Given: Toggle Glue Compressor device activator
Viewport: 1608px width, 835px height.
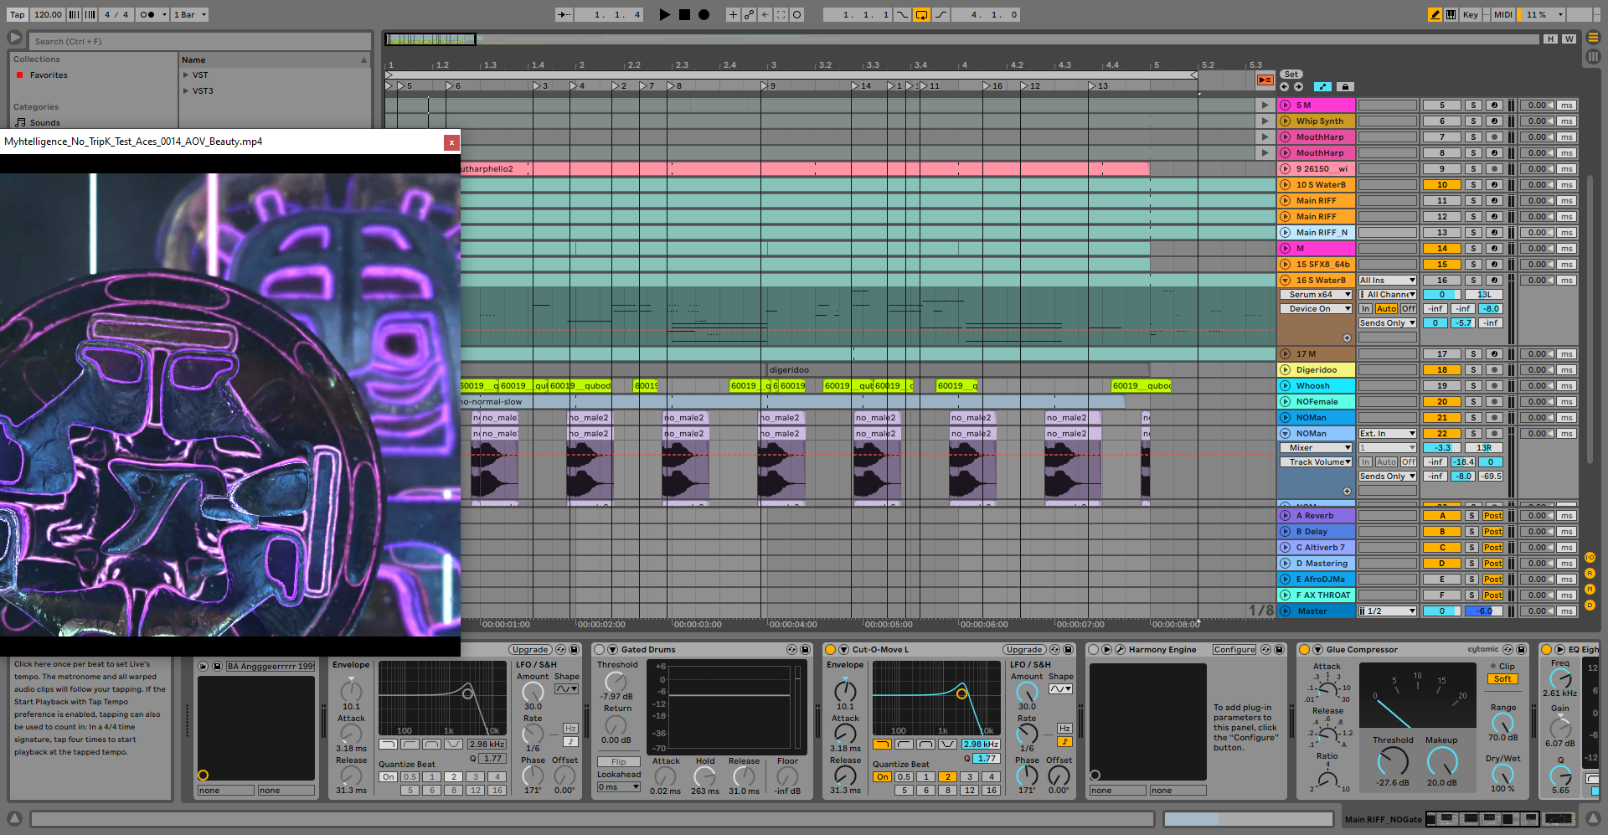Looking at the screenshot, I should point(1304,649).
